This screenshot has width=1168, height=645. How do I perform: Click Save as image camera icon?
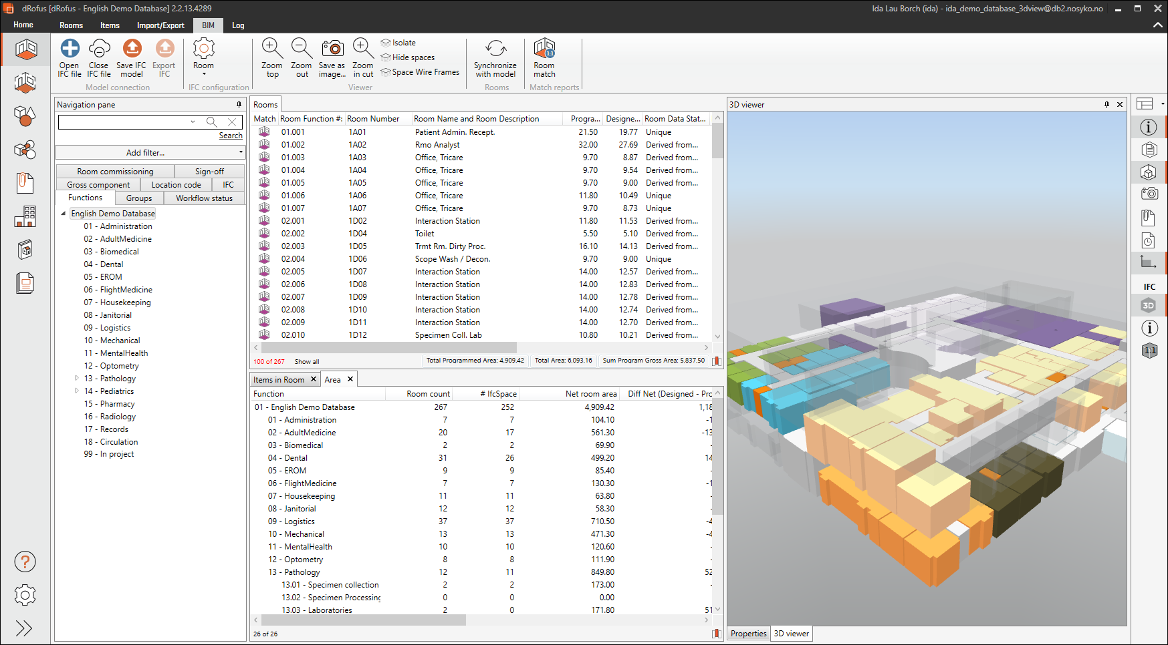click(332, 49)
